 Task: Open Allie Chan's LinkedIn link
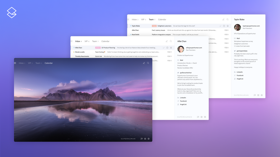tap(183, 98)
